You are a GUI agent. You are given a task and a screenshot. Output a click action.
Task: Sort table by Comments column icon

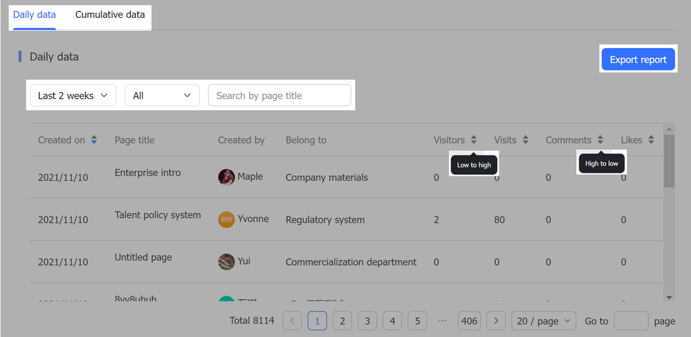click(x=600, y=140)
